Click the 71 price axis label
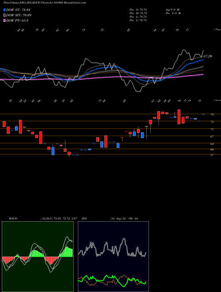221x292 pixels. tap(212, 129)
